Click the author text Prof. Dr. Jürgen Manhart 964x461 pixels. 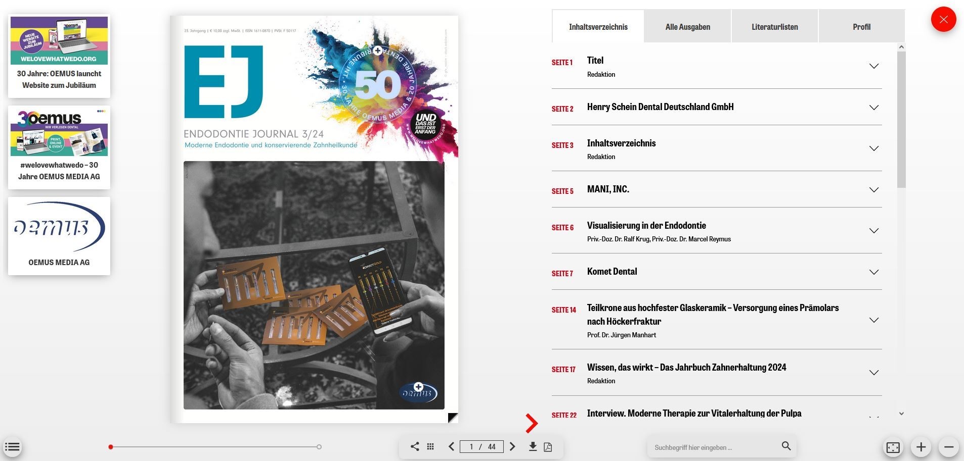point(621,335)
